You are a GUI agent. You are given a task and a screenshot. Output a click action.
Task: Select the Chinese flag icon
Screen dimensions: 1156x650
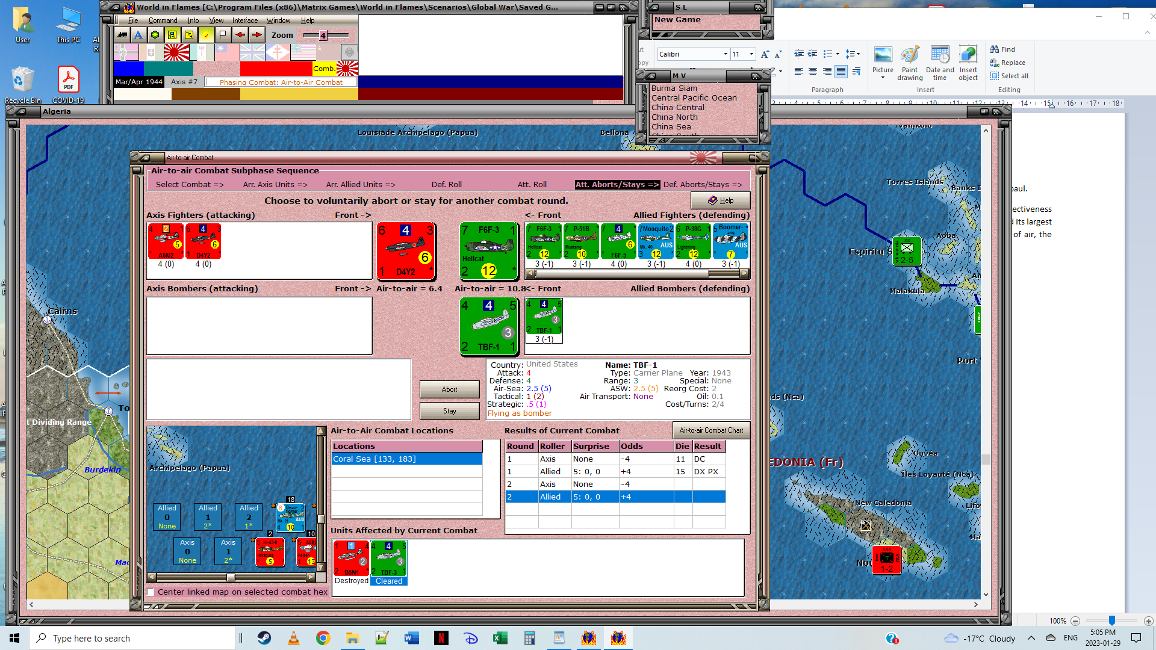227,52
